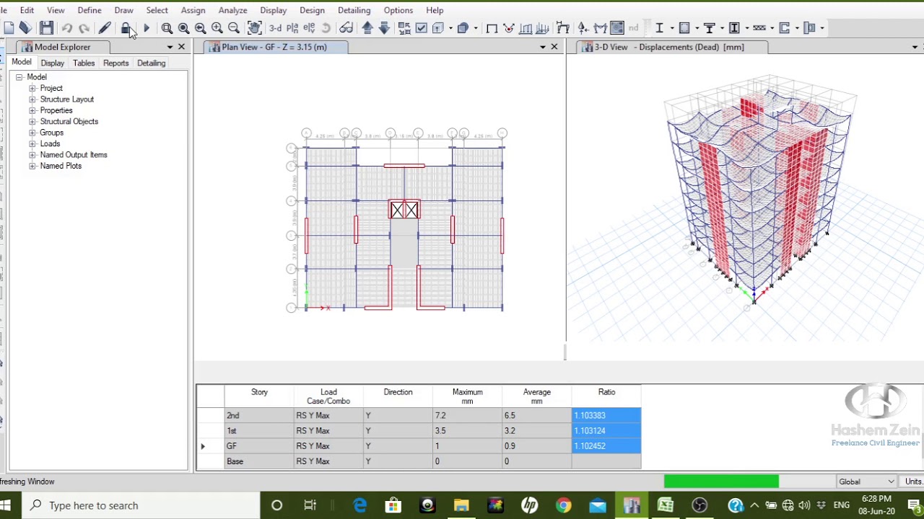Select the rubber band zoom tool
The width and height of the screenshot is (924, 519).
coord(167,28)
